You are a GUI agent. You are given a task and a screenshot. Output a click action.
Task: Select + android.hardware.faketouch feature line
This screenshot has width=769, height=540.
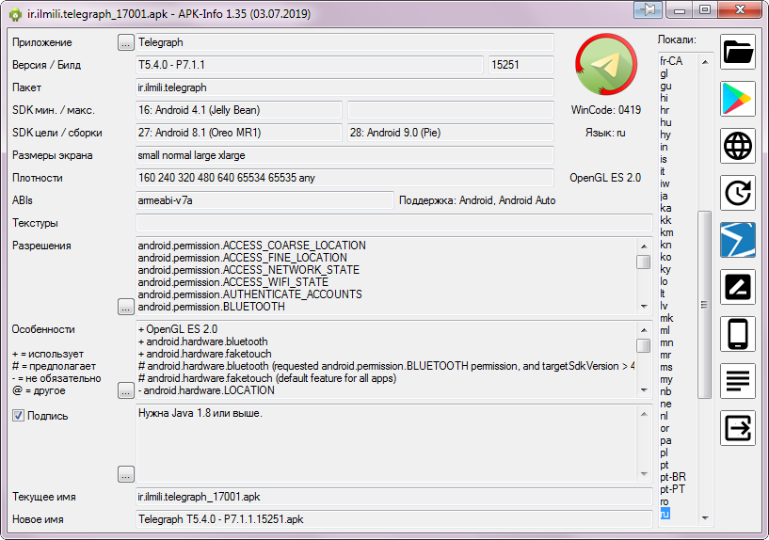[x=205, y=354]
